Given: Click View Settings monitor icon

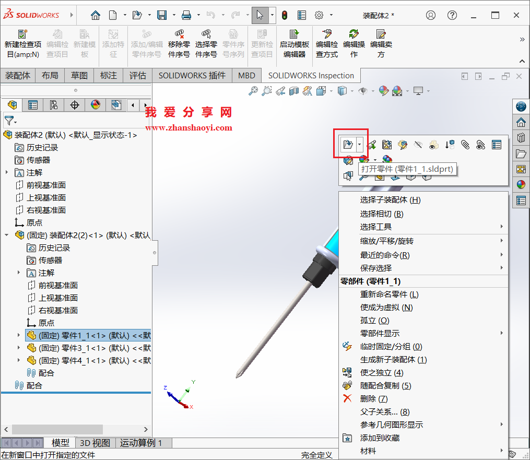Looking at the screenshot, I should pos(418,90).
